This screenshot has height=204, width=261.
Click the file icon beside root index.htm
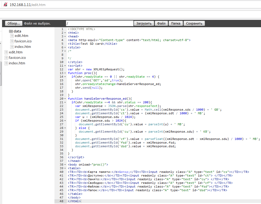[x=7, y=63]
